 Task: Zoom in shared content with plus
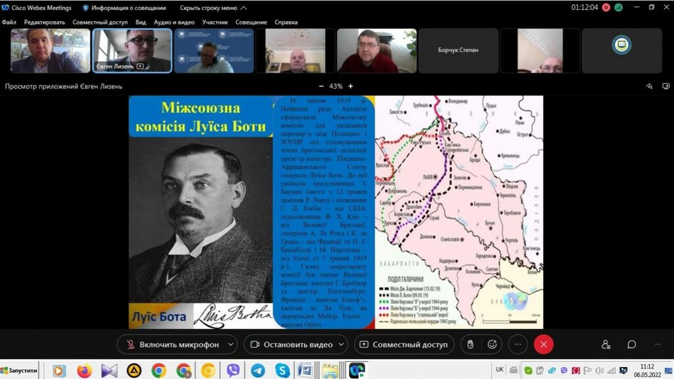[x=351, y=86]
